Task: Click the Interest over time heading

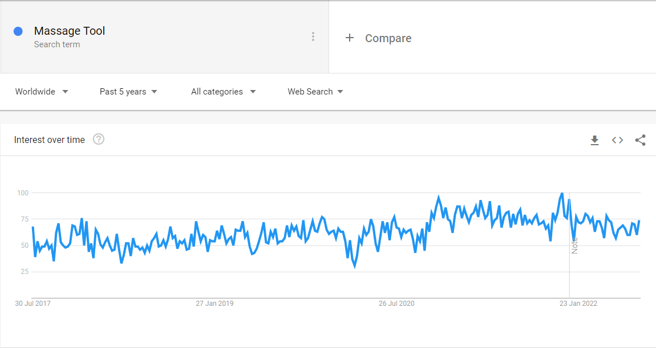Action: 50,140
